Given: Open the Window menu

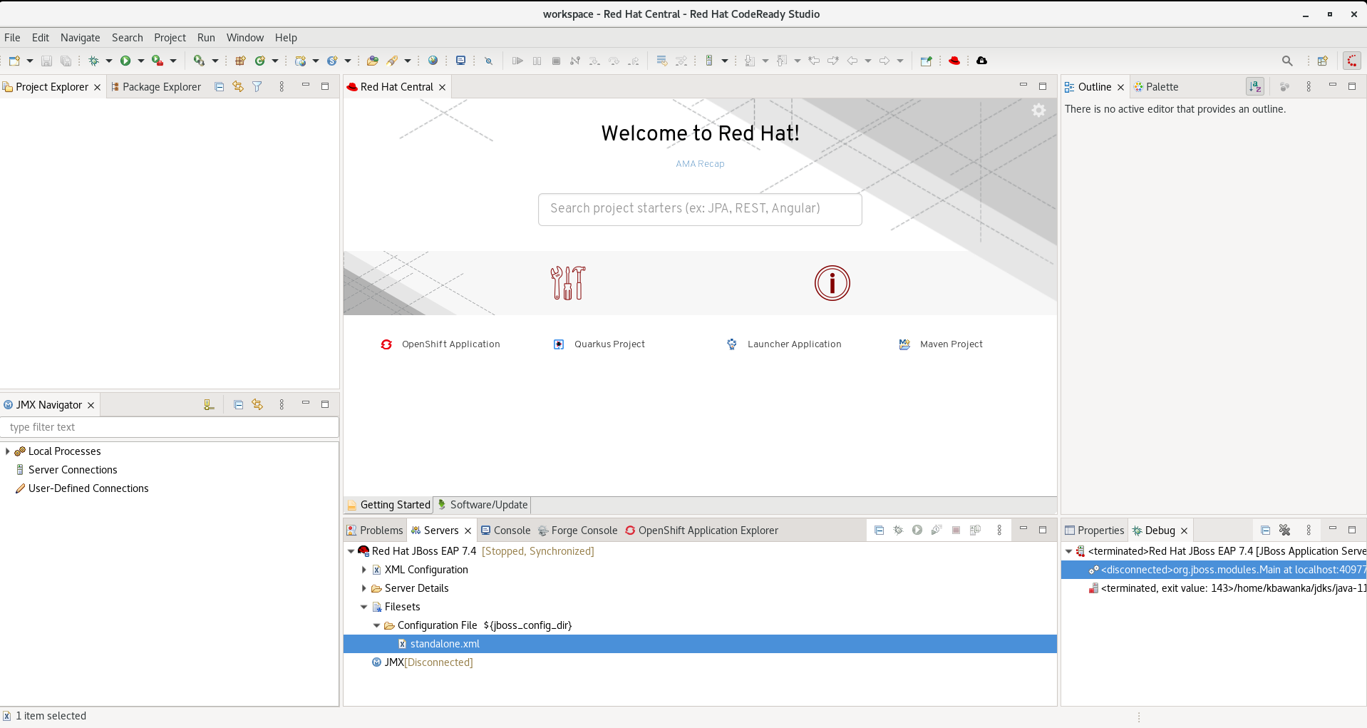Looking at the screenshot, I should pyautogui.click(x=244, y=38).
